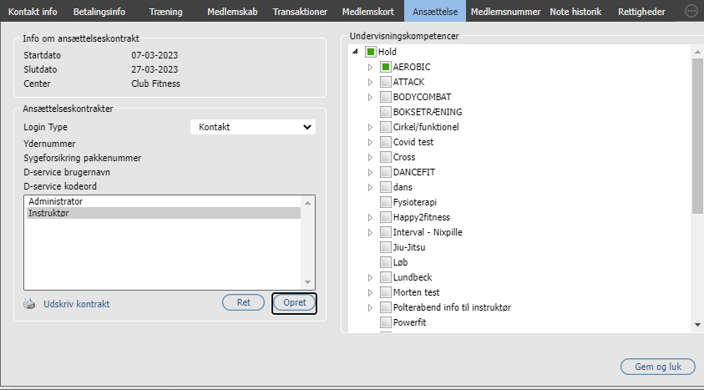The height and width of the screenshot is (390, 704).
Task: Click the Udskriv kontrakt link
Action: [76, 304]
